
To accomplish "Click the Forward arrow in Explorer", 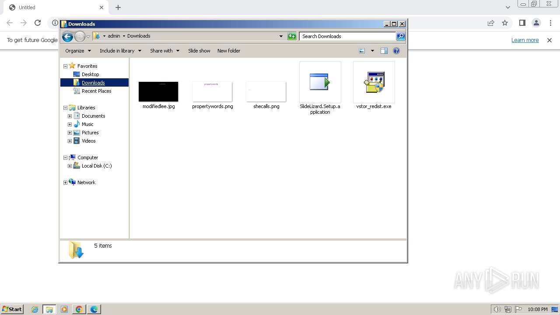I will click(x=80, y=36).
